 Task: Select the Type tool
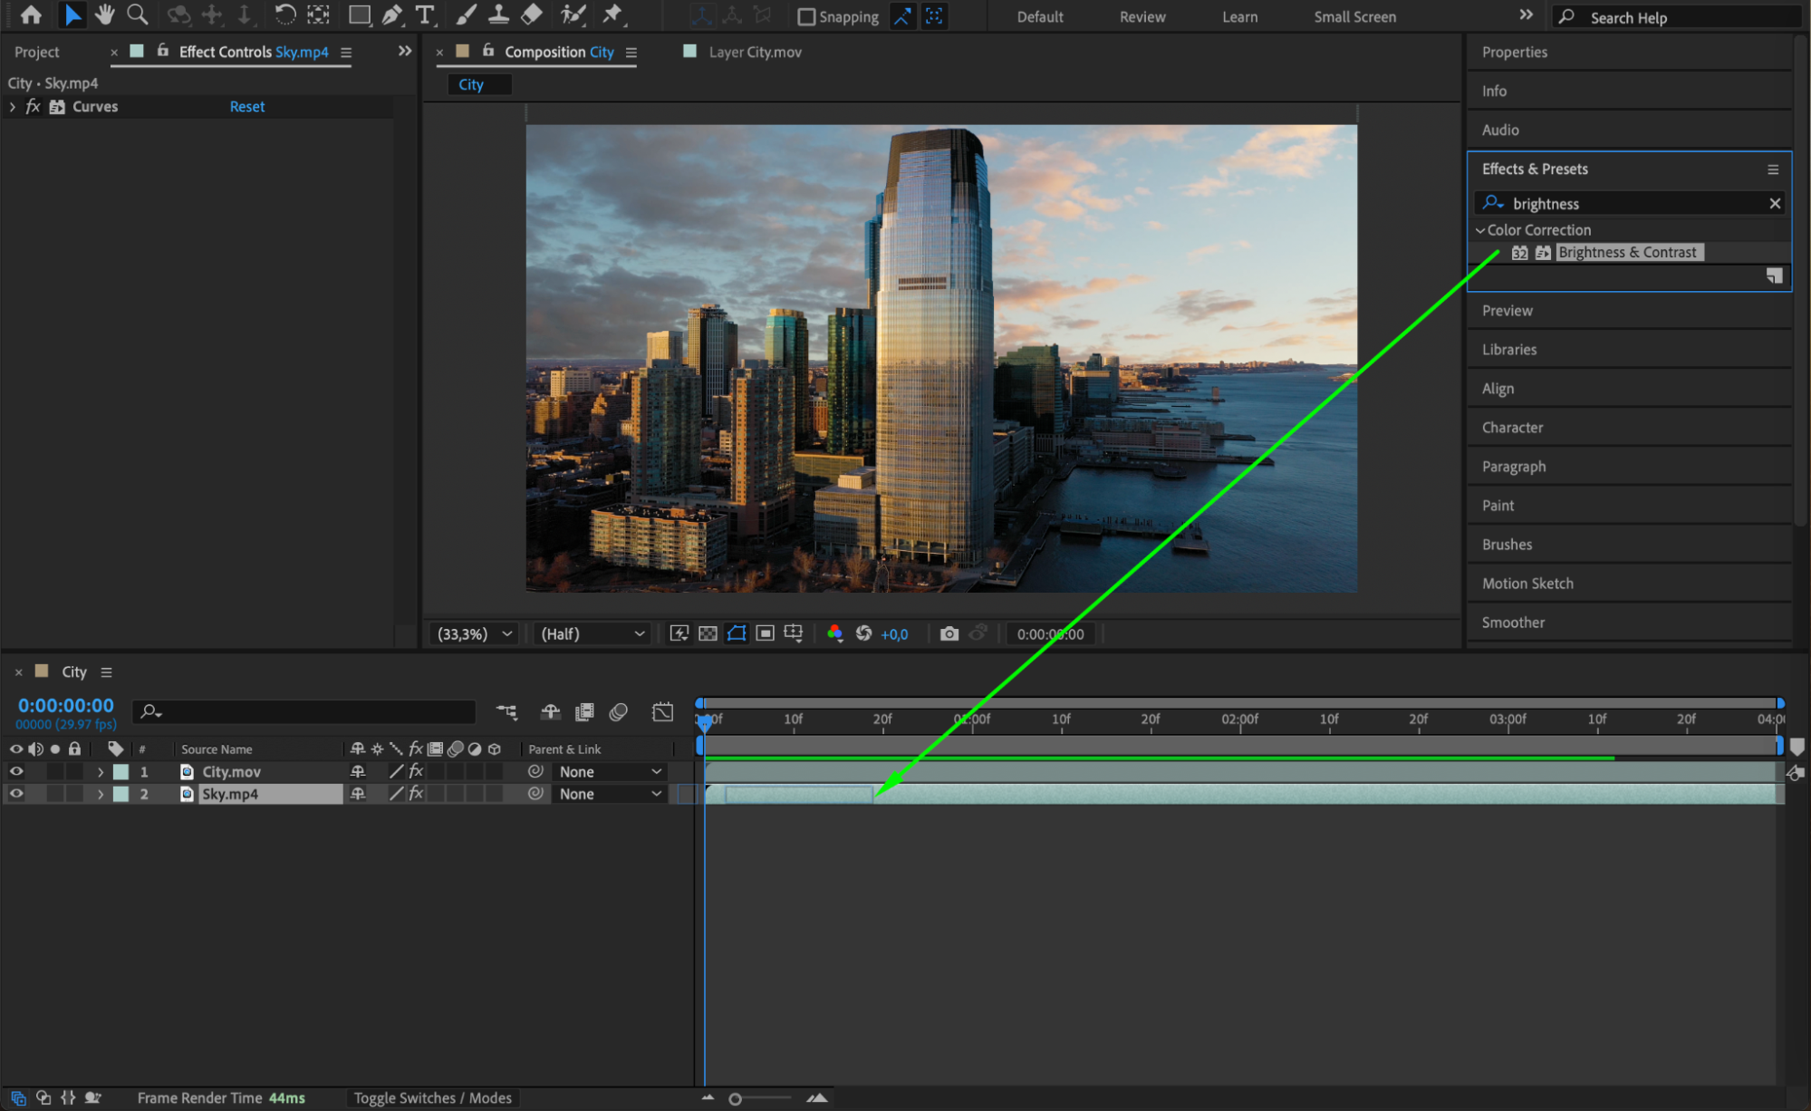pyautogui.click(x=424, y=14)
